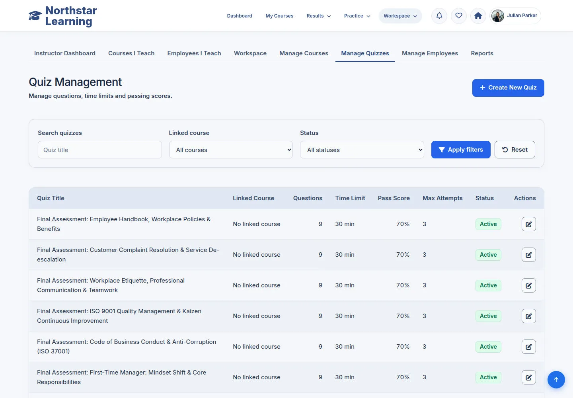
Task: Click the First-Time Manager quiz title
Action: tap(121, 377)
